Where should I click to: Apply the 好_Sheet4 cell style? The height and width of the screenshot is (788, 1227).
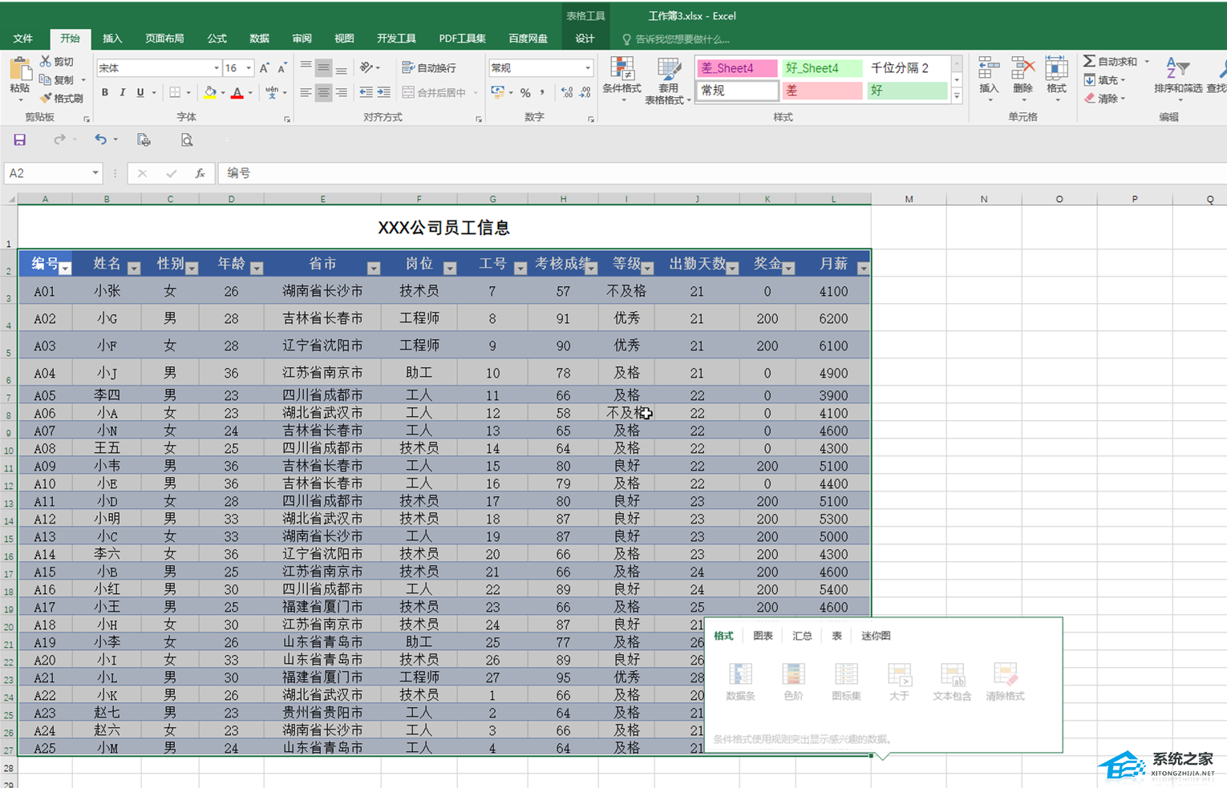pyautogui.click(x=821, y=68)
